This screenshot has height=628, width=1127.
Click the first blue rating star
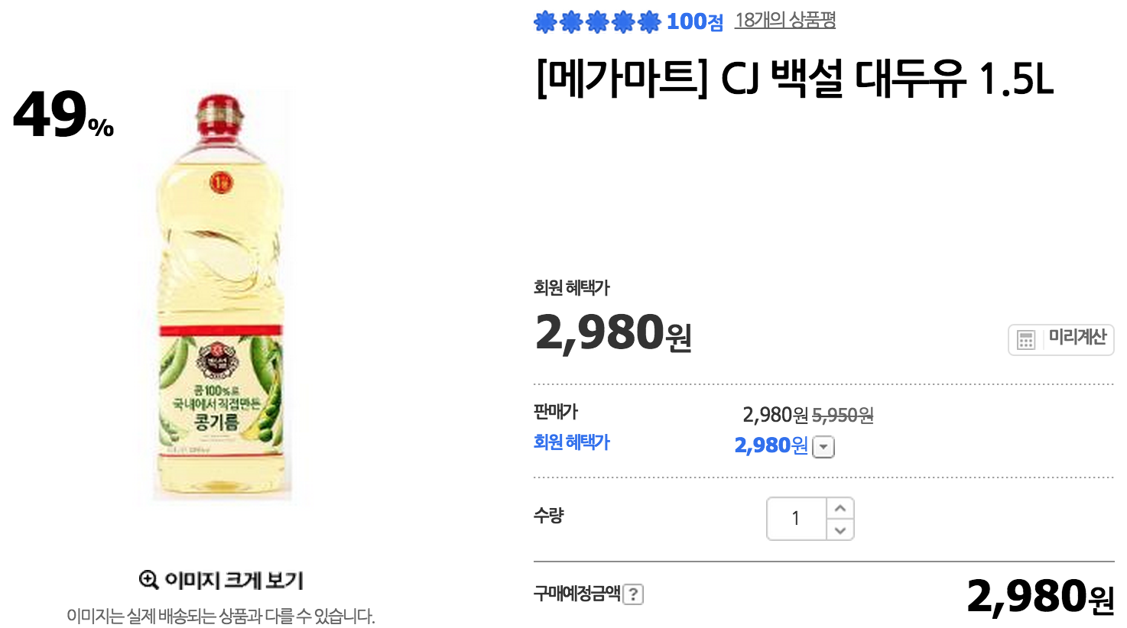[x=545, y=22]
